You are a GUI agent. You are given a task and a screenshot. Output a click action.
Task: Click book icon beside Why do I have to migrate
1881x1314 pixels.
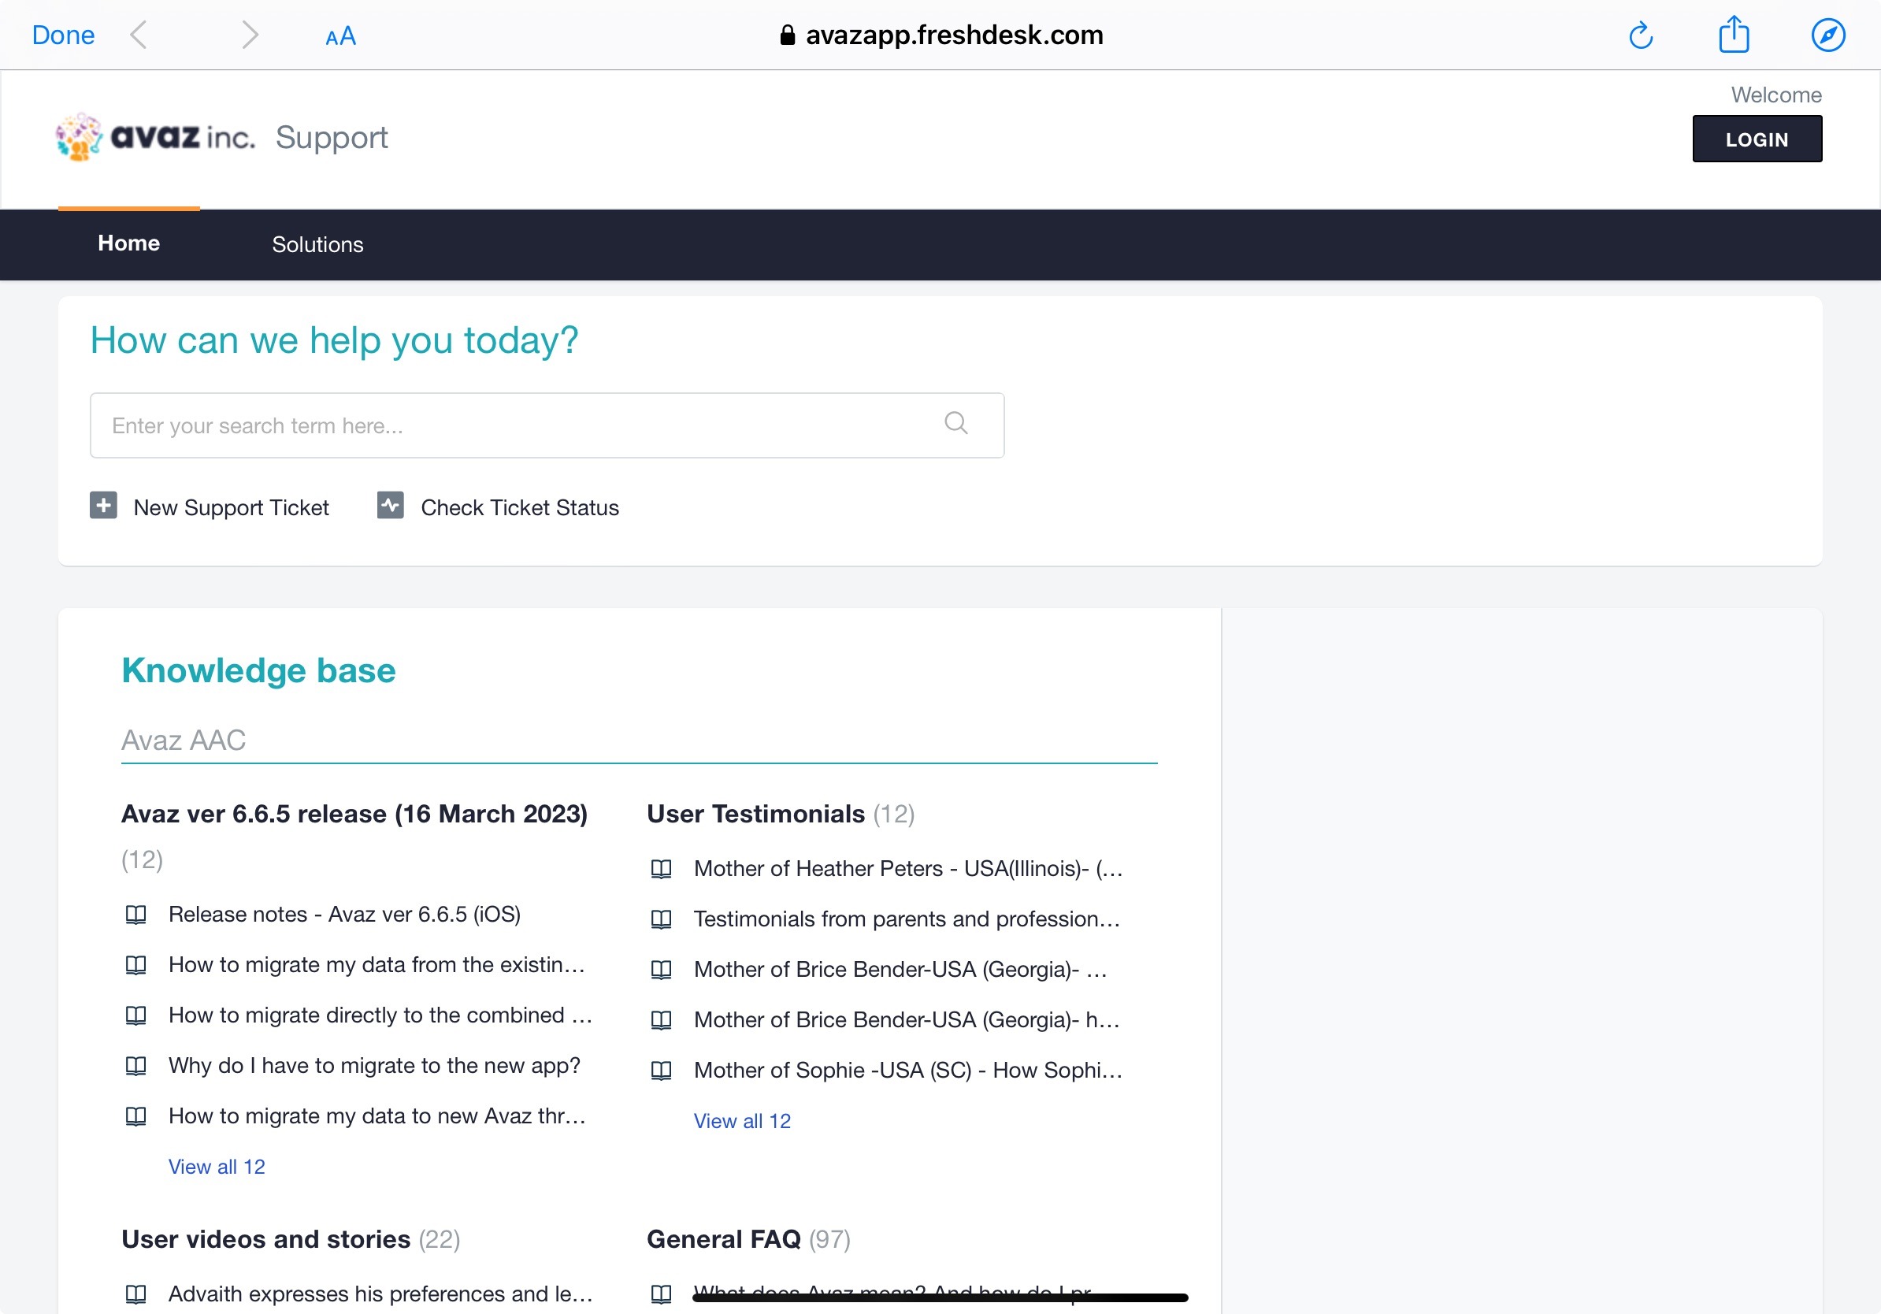pos(136,1066)
